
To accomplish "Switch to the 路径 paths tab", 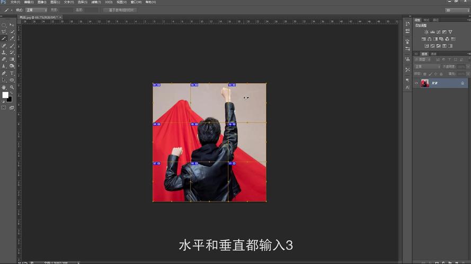I will (x=436, y=20).
